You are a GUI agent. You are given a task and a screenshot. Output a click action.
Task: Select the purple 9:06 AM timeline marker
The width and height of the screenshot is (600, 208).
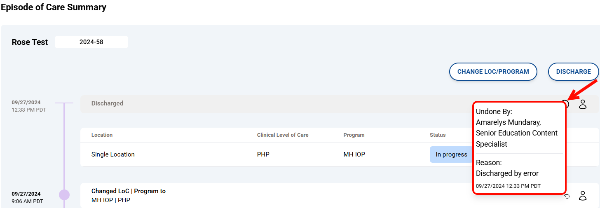click(64, 194)
